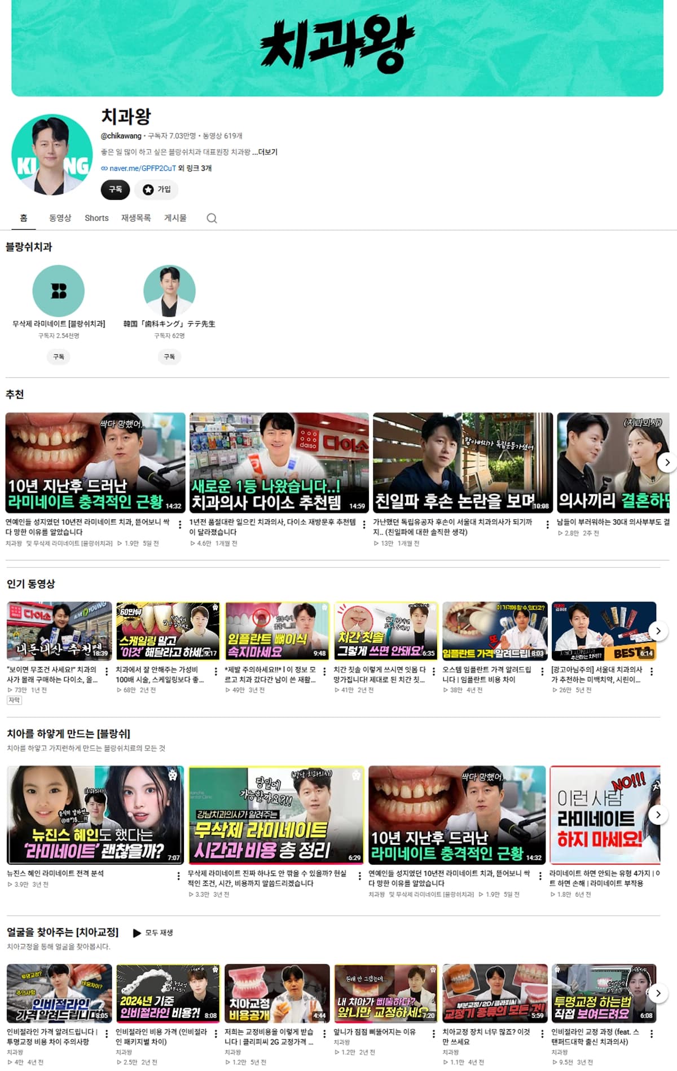The image size is (677, 1071).
Task: Click the 남들이 부러워하는 30대 의사부부 video title
Action: [613, 523]
